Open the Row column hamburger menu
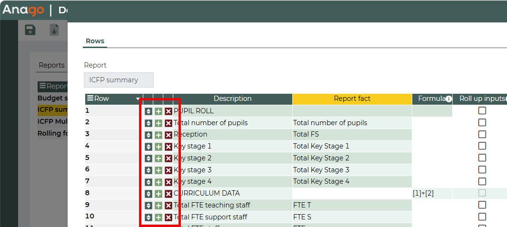Image resolution: width=507 pixels, height=227 pixels. [x=90, y=99]
